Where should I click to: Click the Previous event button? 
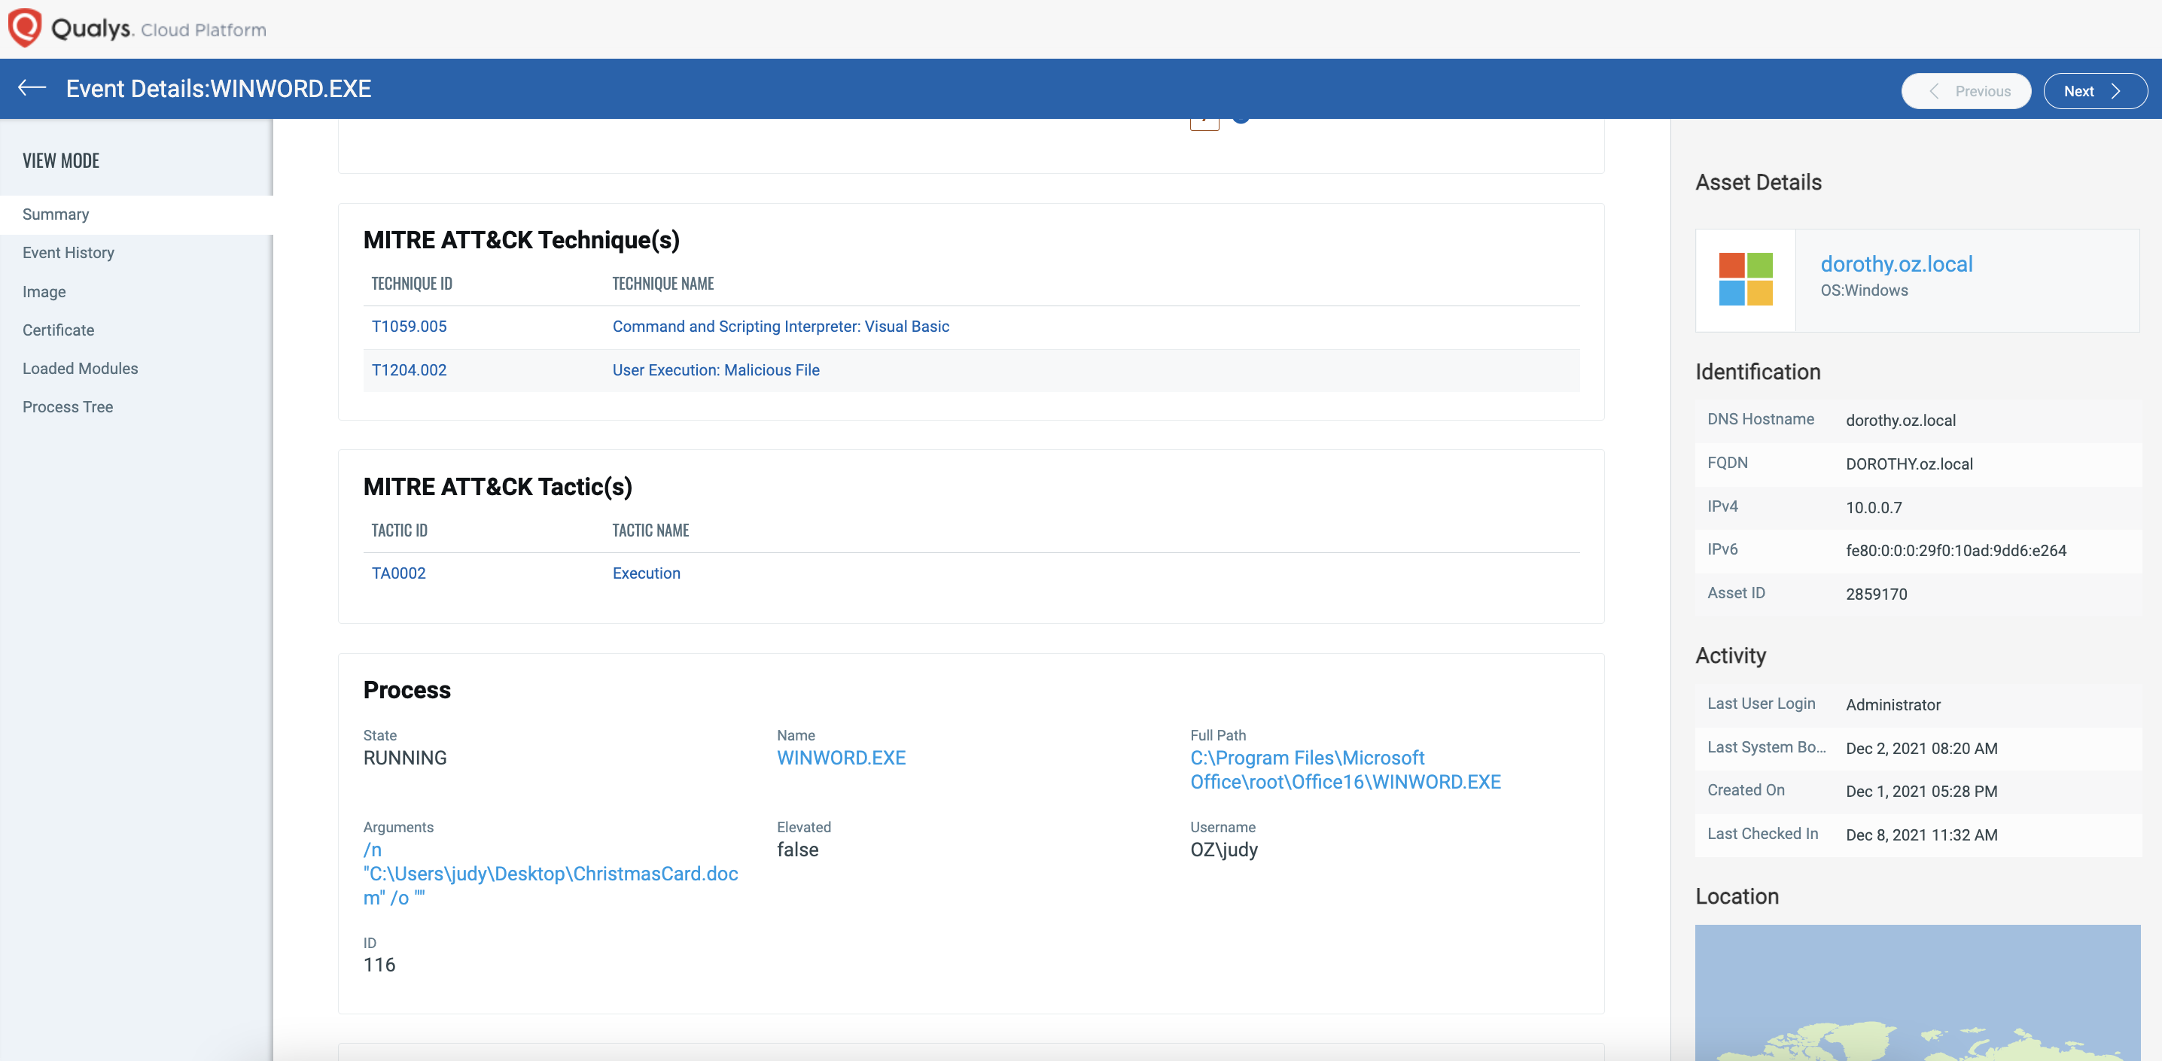tap(1966, 90)
